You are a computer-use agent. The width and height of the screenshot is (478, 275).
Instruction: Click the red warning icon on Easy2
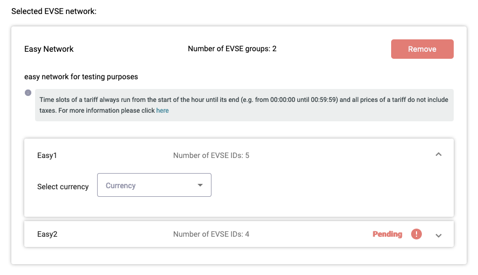(416, 234)
